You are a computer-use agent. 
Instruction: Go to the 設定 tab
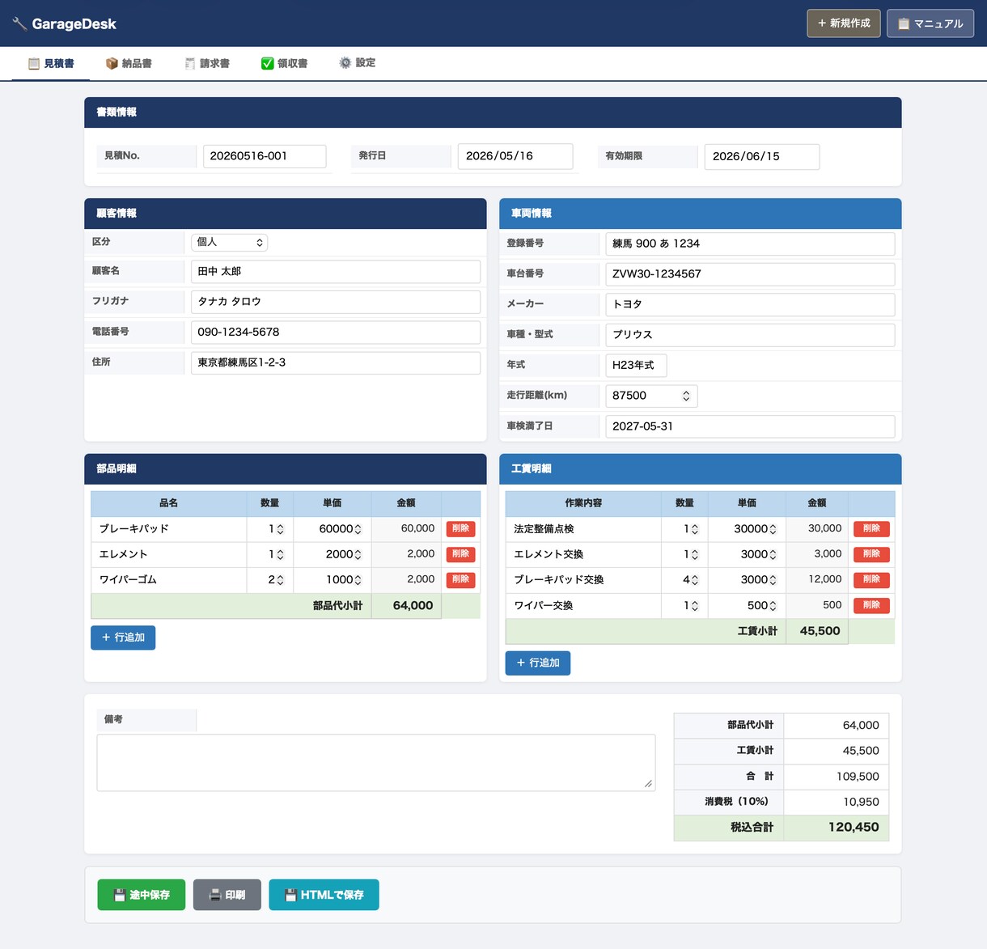(357, 63)
